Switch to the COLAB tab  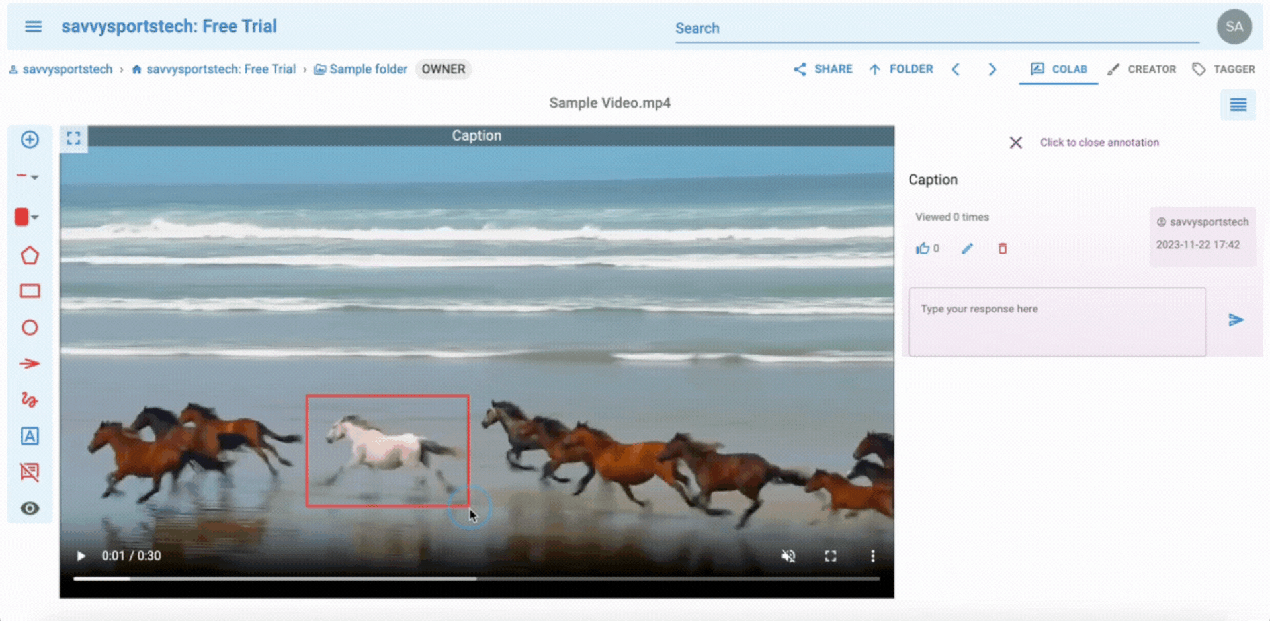click(1058, 69)
